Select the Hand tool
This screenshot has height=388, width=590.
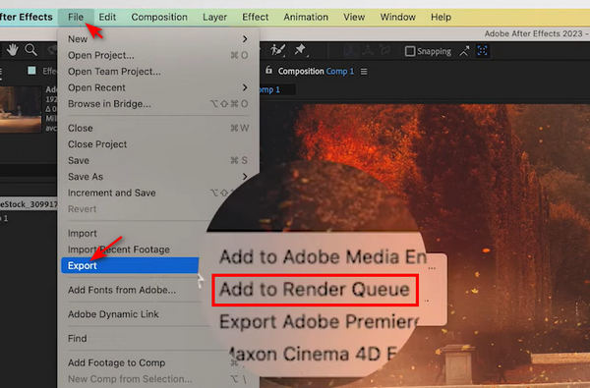[13, 50]
